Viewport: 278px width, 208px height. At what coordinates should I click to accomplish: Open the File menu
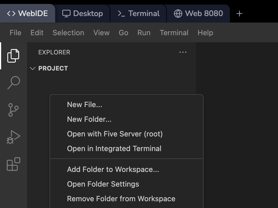(15, 33)
